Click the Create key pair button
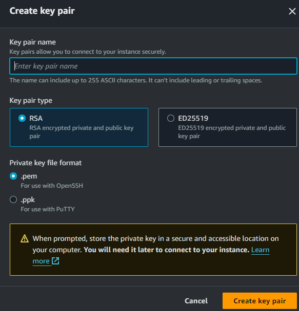This screenshot has width=299, height=311. click(260, 301)
